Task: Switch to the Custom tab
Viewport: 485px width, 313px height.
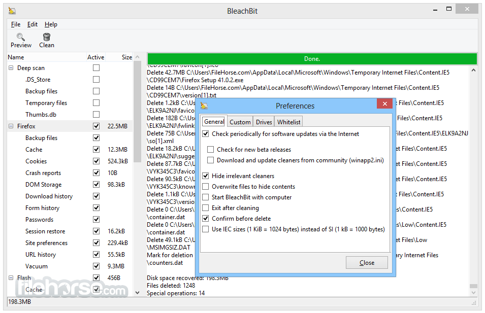Action: click(x=240, y=122)
